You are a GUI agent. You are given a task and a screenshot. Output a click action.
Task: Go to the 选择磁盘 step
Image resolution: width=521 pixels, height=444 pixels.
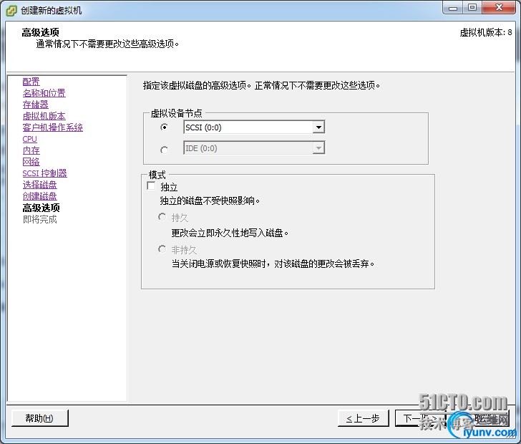tap(39, 185)
